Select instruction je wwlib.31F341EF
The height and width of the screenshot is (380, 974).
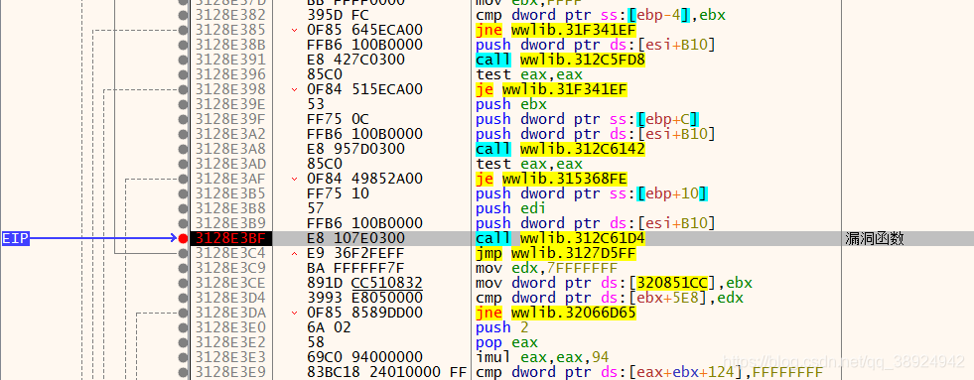click(x=551, y=89)
